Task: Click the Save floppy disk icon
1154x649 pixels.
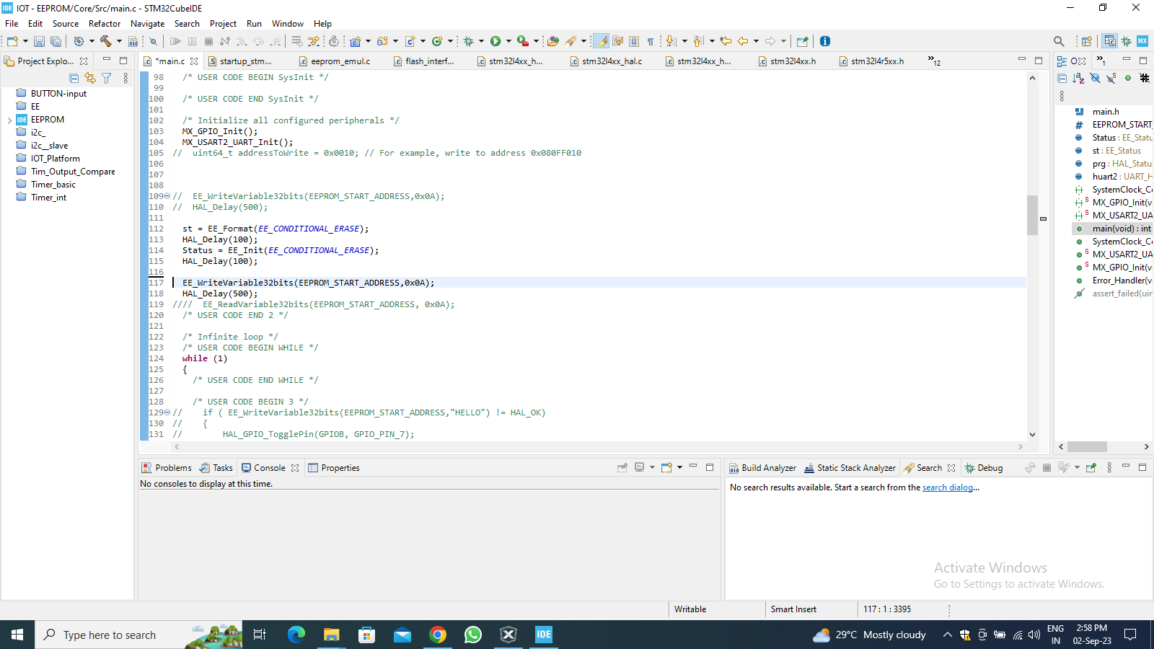Action: 39,41
